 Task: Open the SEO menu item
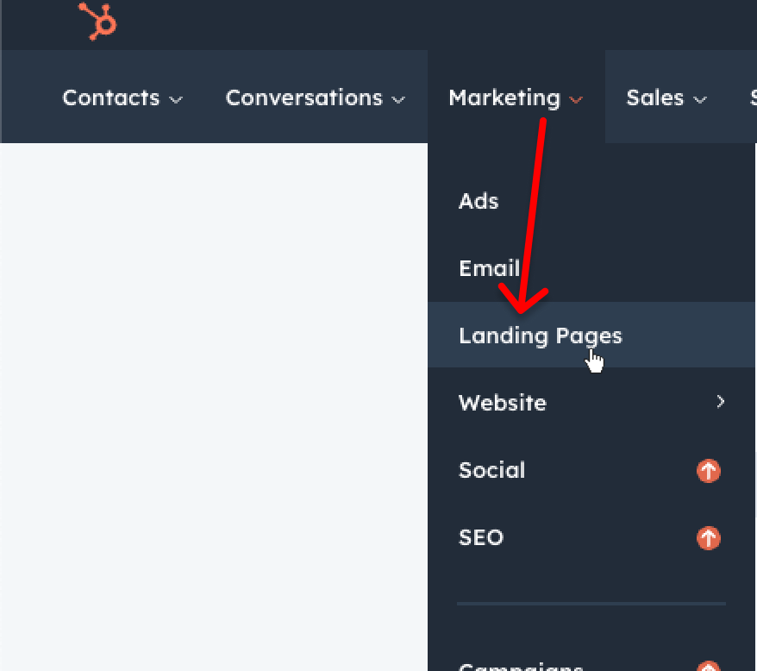point(481,537)
